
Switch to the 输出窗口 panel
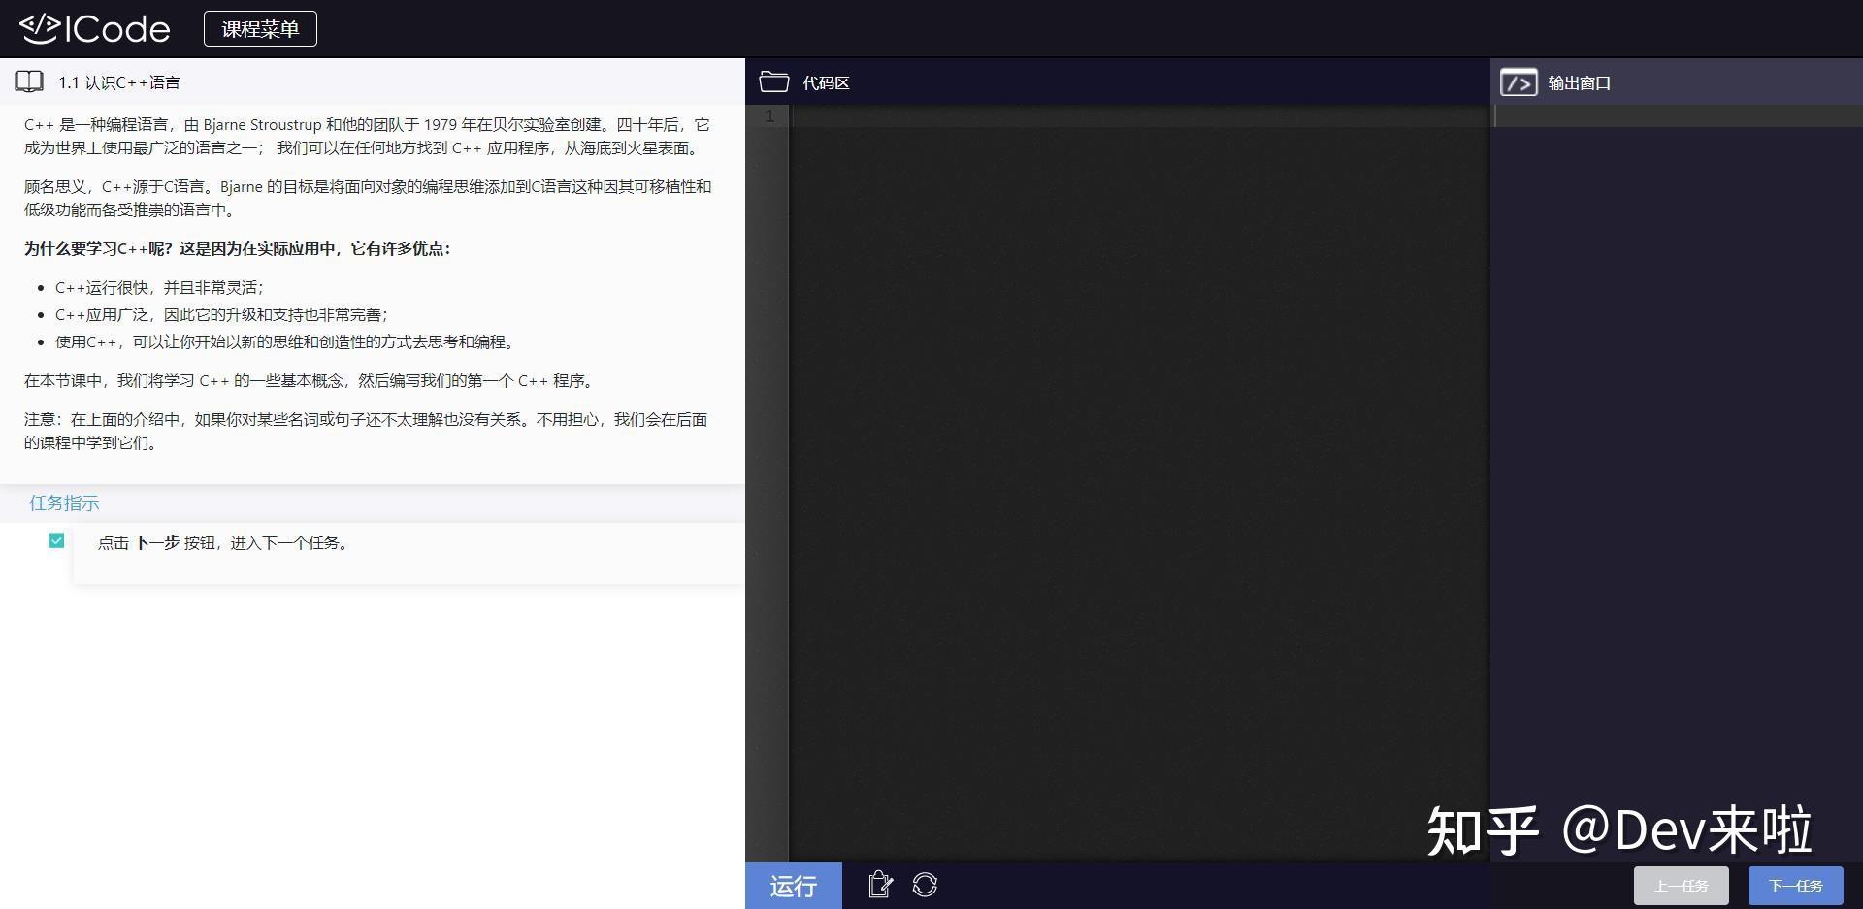click(1578, 82)
